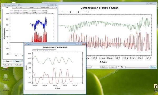Image resolution: width=158 pixels, height=95 pixels.
Task: Open the Settings tab in Data Analysis window
Action: pos(32,8)
